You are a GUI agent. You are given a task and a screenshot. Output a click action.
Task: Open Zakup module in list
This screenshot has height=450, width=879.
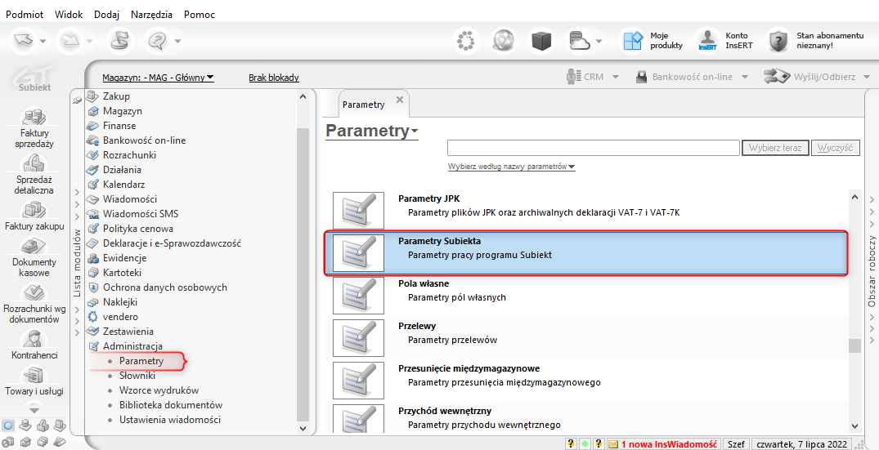point(116,96)
